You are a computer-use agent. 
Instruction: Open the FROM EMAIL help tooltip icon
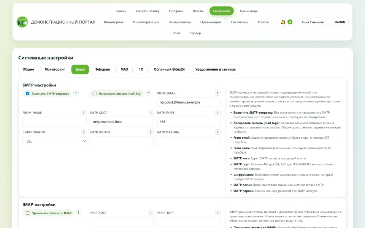point(217,93)
